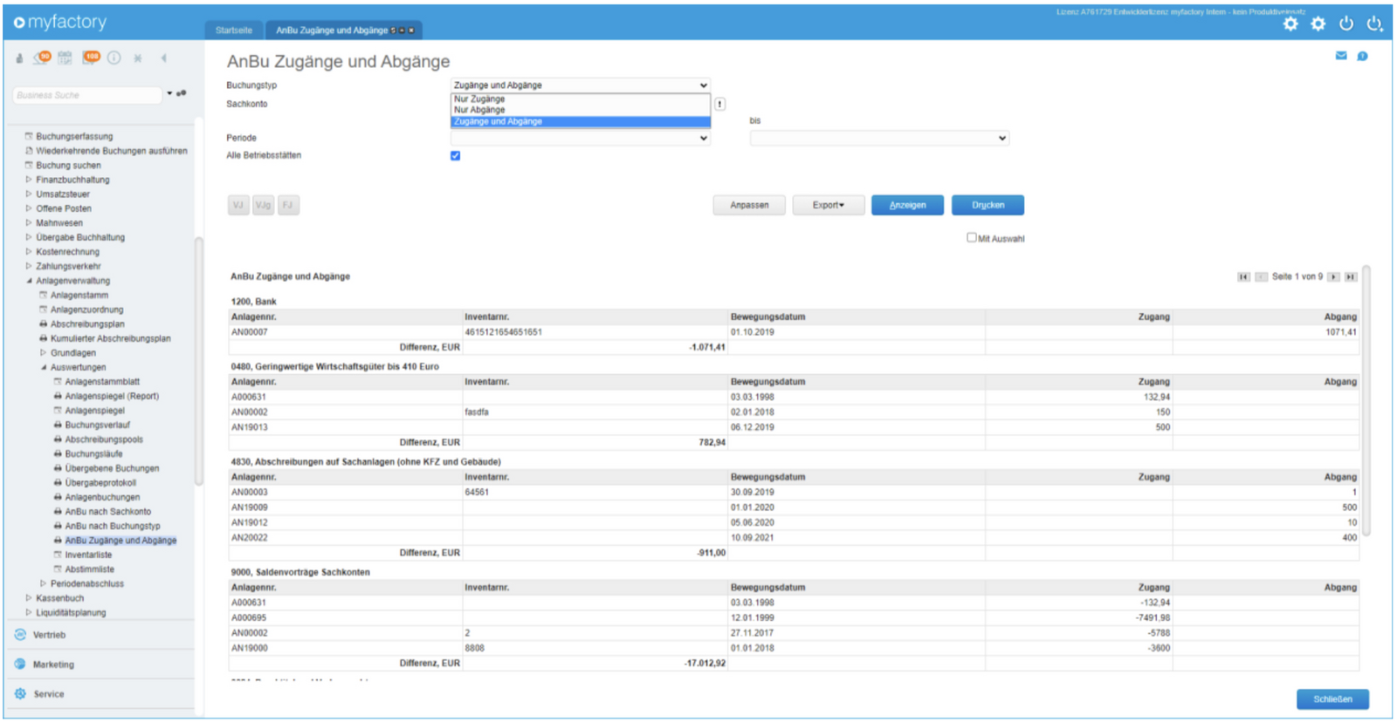The height and width of the screenshot is (722, 1397).
Task: Click the report vertical scrollbar
Action: click(1366, 401)
